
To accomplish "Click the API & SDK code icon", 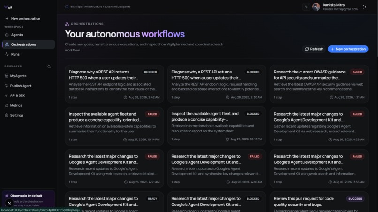I will pos(7,95).
